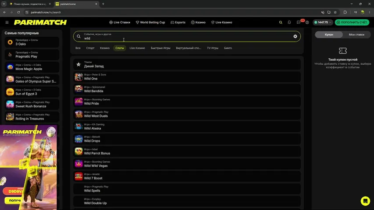The image size is (374, 210).
Task: Open the user profile icon
Action: click(x=307, y=22)
